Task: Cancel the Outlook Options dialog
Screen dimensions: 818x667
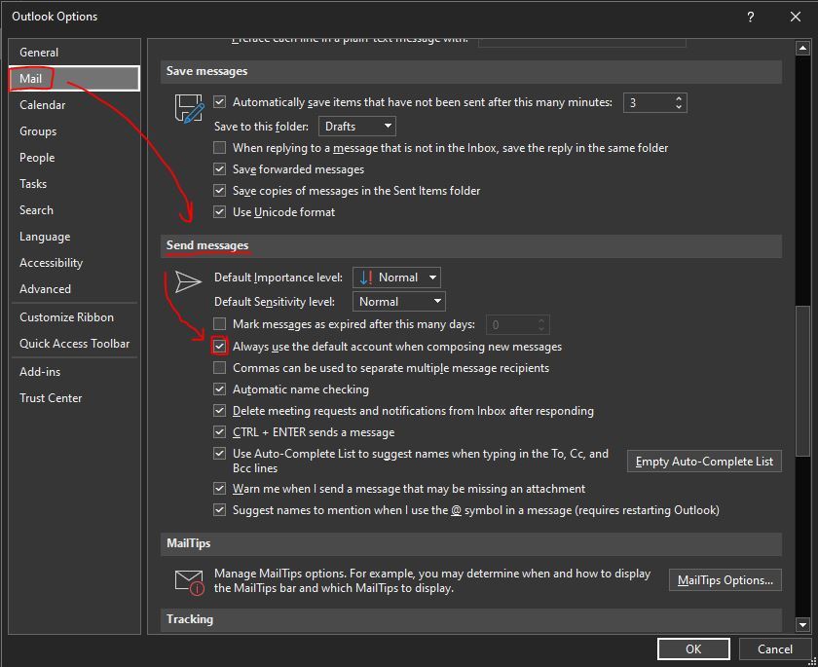Action: [775, 649]
